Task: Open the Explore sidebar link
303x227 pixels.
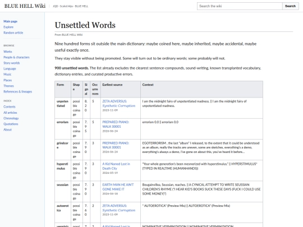Action: click(8, 27)
